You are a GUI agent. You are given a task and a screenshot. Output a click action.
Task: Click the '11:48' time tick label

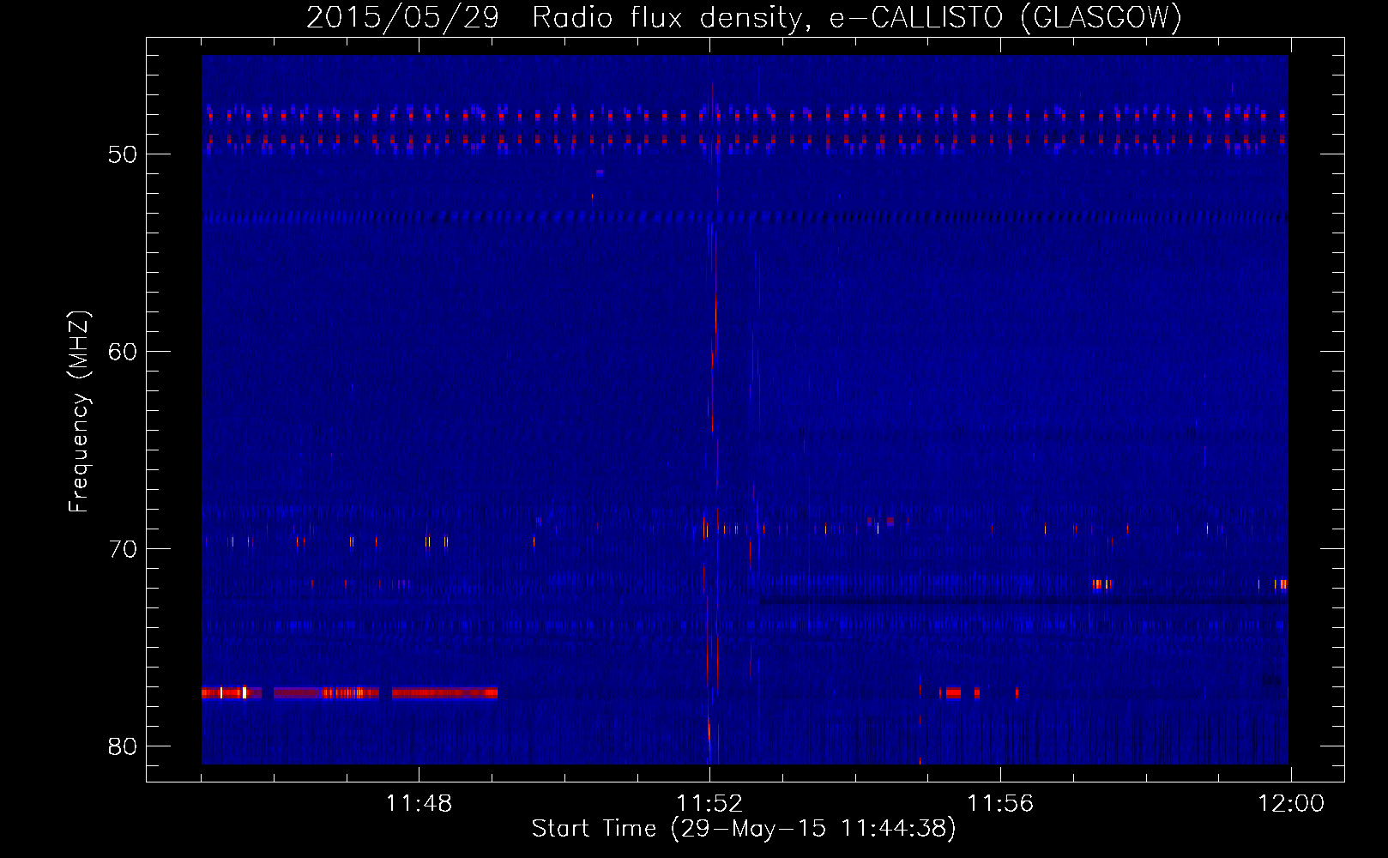pyautogui.click(x=419, y=804)
